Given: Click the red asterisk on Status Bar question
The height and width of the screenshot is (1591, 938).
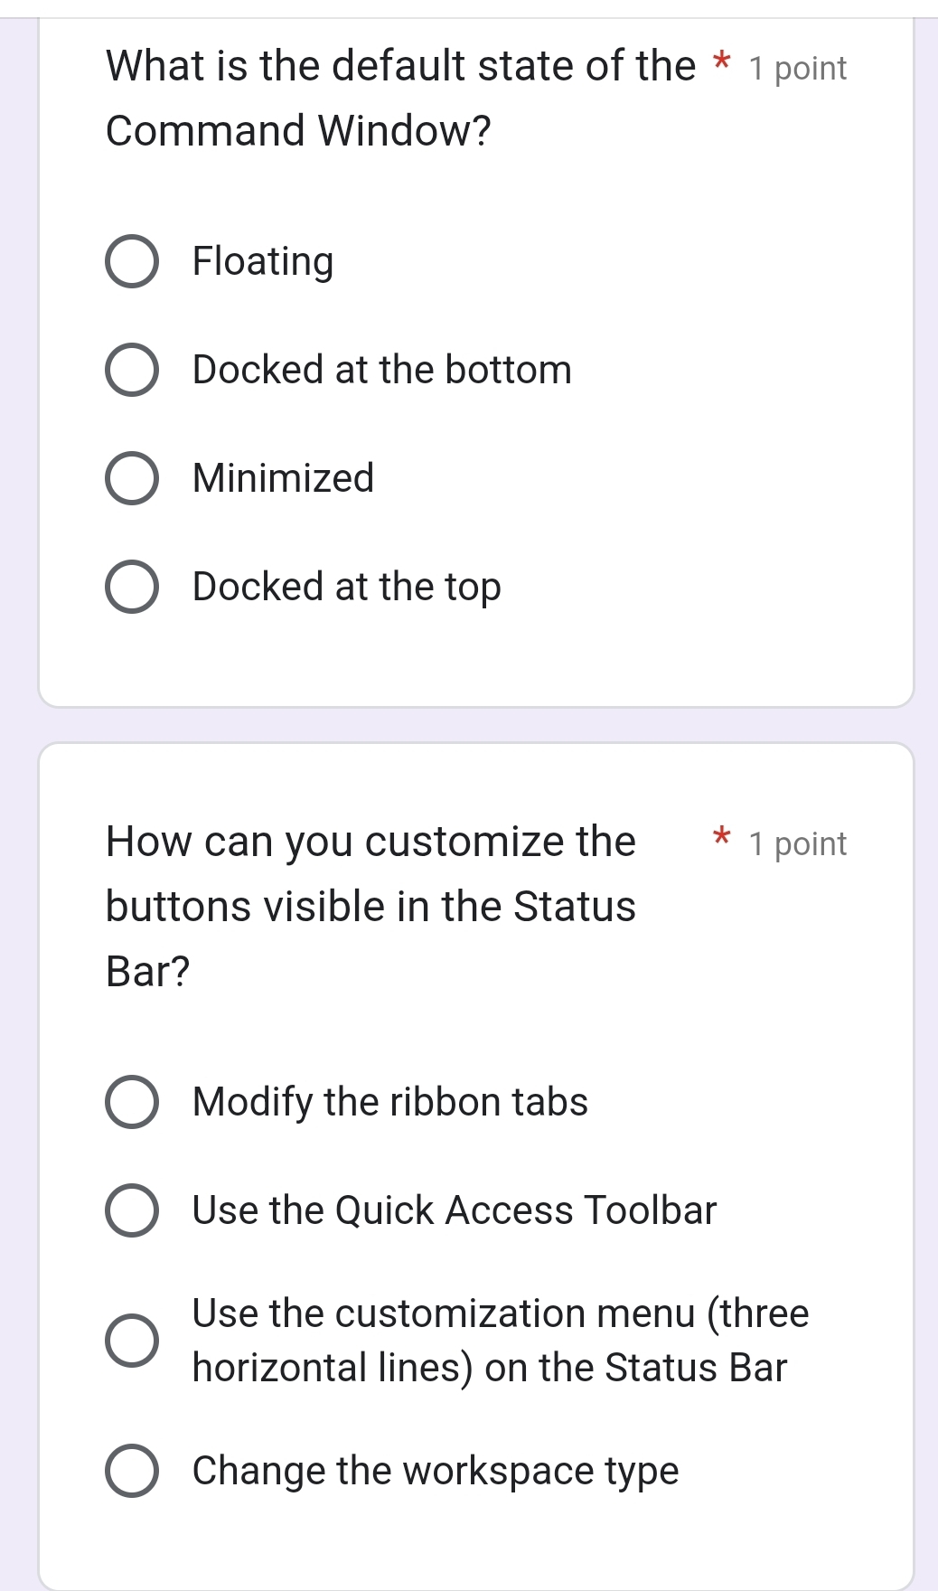Looking at the screenshot, I should 720,837.
